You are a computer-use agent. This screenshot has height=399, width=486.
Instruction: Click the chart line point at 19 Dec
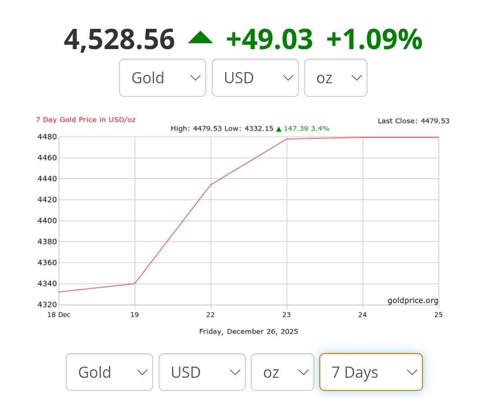click(x=135, y=283)
